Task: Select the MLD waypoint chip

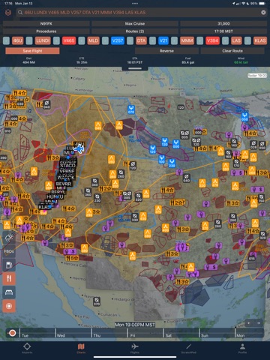Action: pyautogui.click(x=93, y=40)
